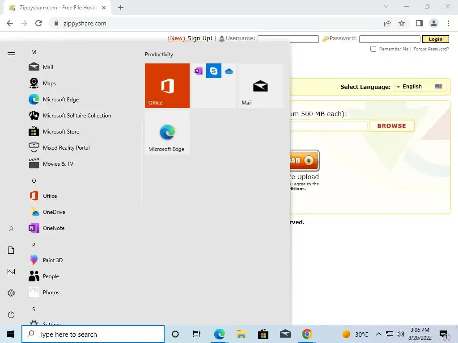Expand the Start menu hamburger button
The width and height of the screenshot is (458, 343).
tap(11, 54)
